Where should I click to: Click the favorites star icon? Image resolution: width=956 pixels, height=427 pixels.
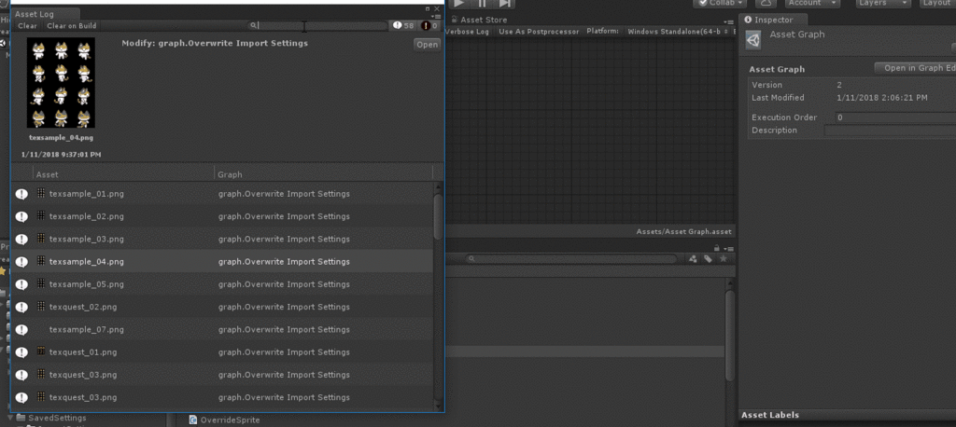click(x=724, y=259)
